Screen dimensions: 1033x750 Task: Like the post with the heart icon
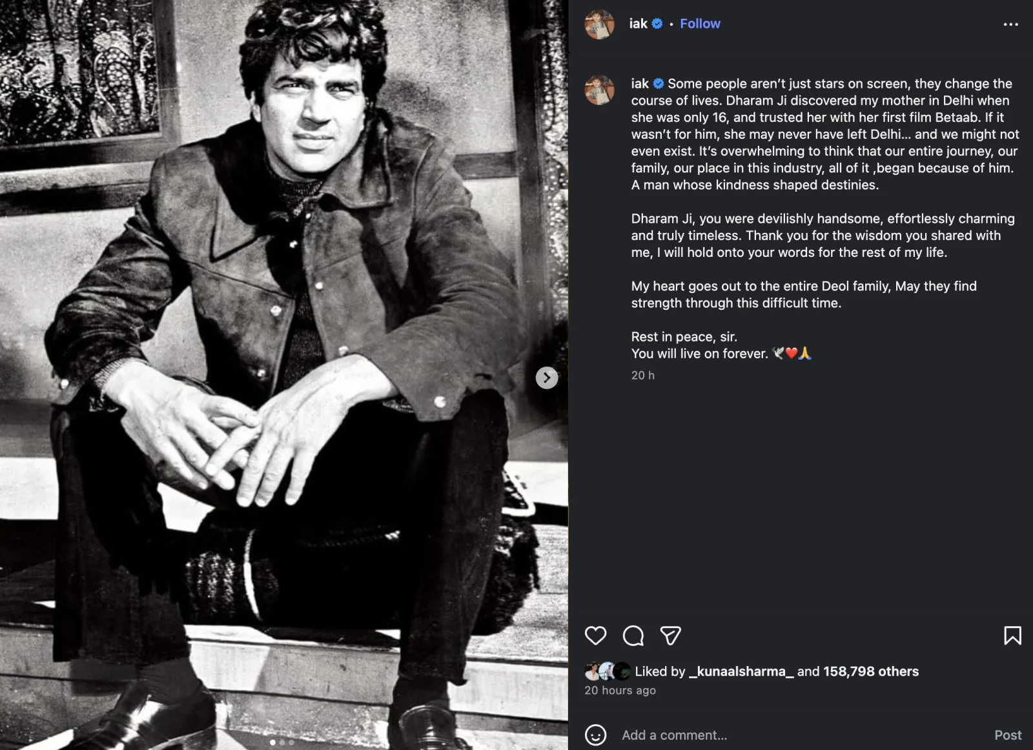596,636
